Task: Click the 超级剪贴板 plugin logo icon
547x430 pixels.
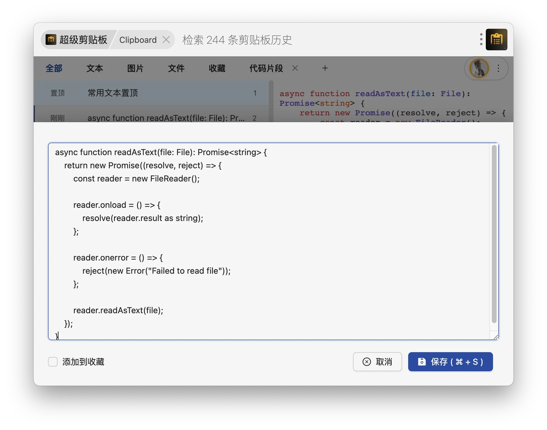Action: (x=51, y=40)
